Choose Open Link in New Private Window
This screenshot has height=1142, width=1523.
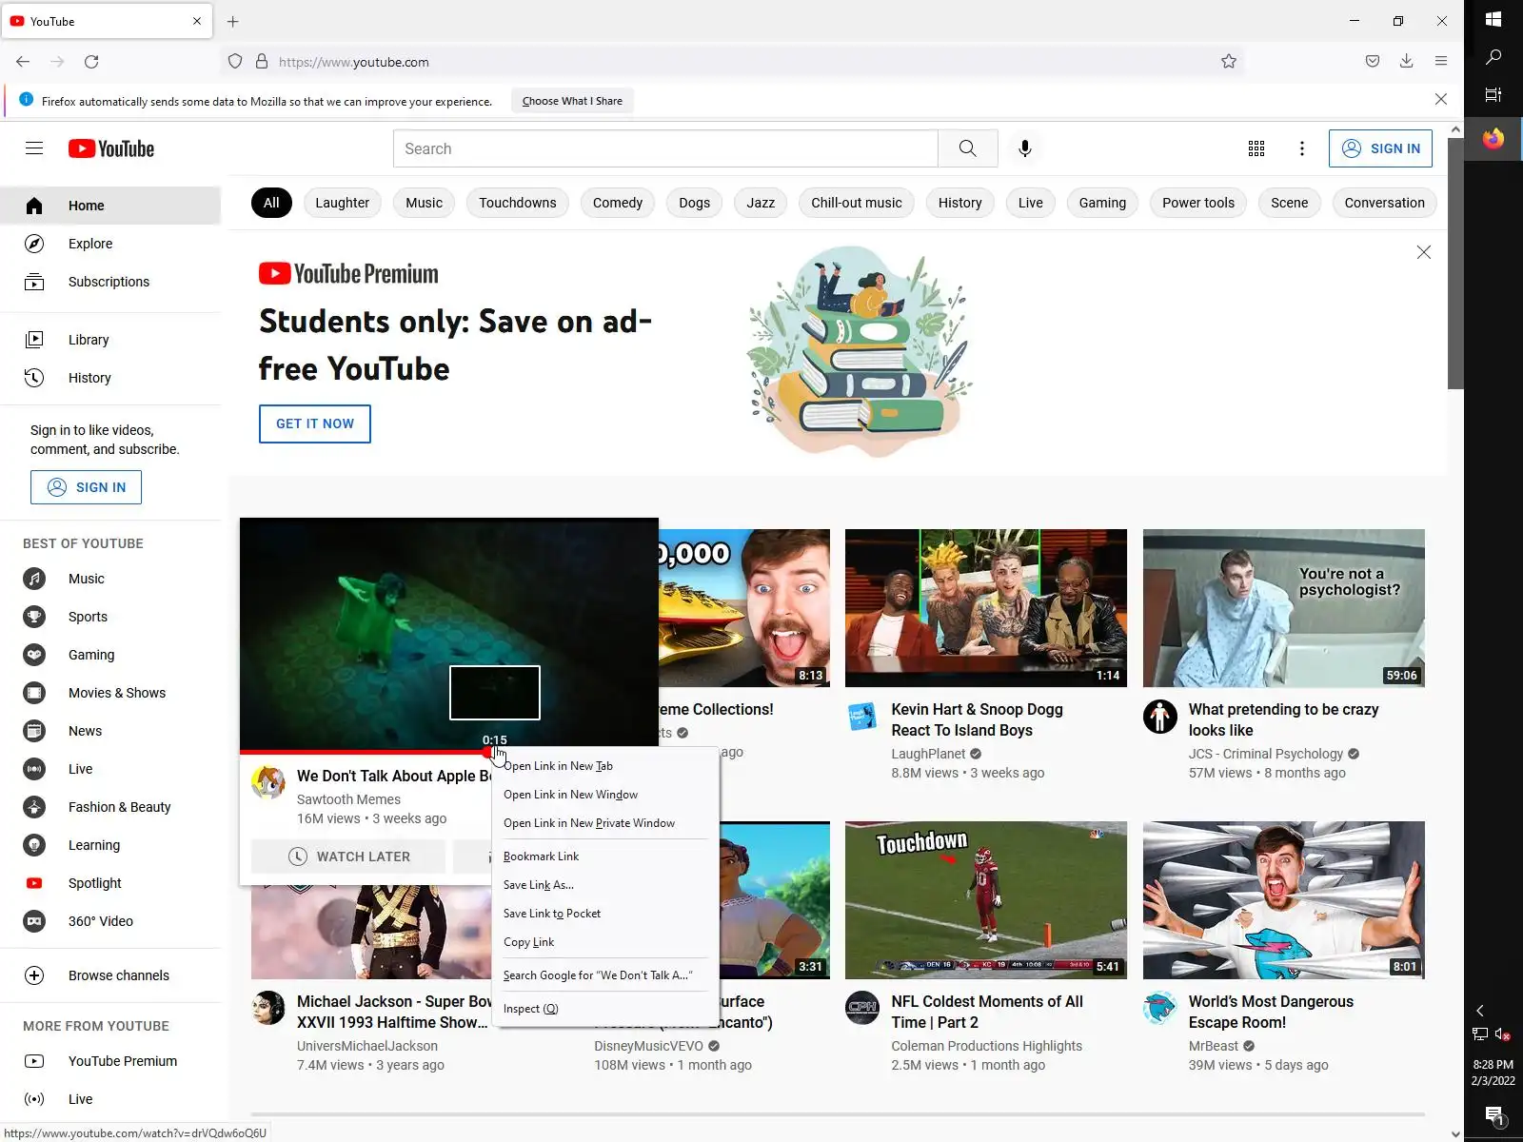click(x=605, y=823)
